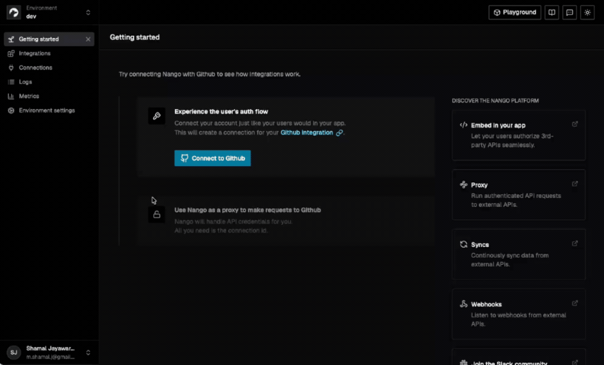Viewport: 604px width, 365px height.
Task: Open Environment settings sidebar item
Action: [x=49, y=110]
